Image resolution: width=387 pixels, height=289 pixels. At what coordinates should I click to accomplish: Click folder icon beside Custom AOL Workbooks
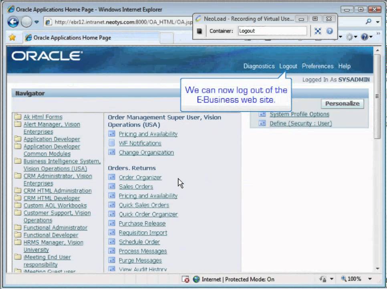(18, 205)
